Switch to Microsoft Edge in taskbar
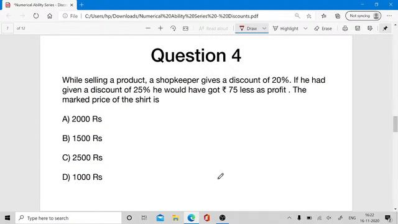The image size is (398, 224). pyautogui.click(x=191, y=218)
